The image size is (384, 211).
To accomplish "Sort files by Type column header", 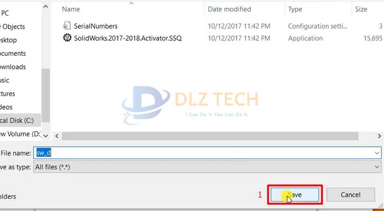I will click(x=295, y=9).
